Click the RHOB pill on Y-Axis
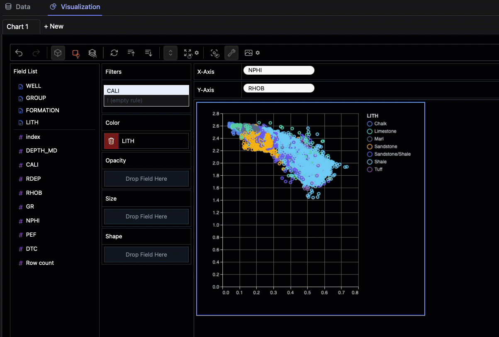 pyautogui.click(x=279, y=88)
